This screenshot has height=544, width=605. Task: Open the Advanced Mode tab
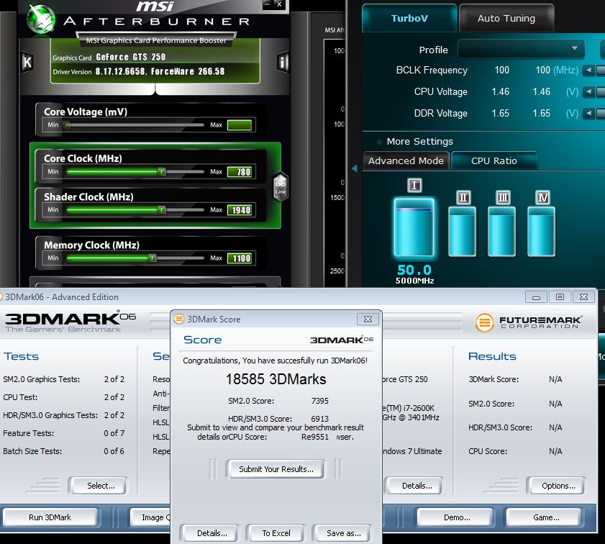click(406, 160)
